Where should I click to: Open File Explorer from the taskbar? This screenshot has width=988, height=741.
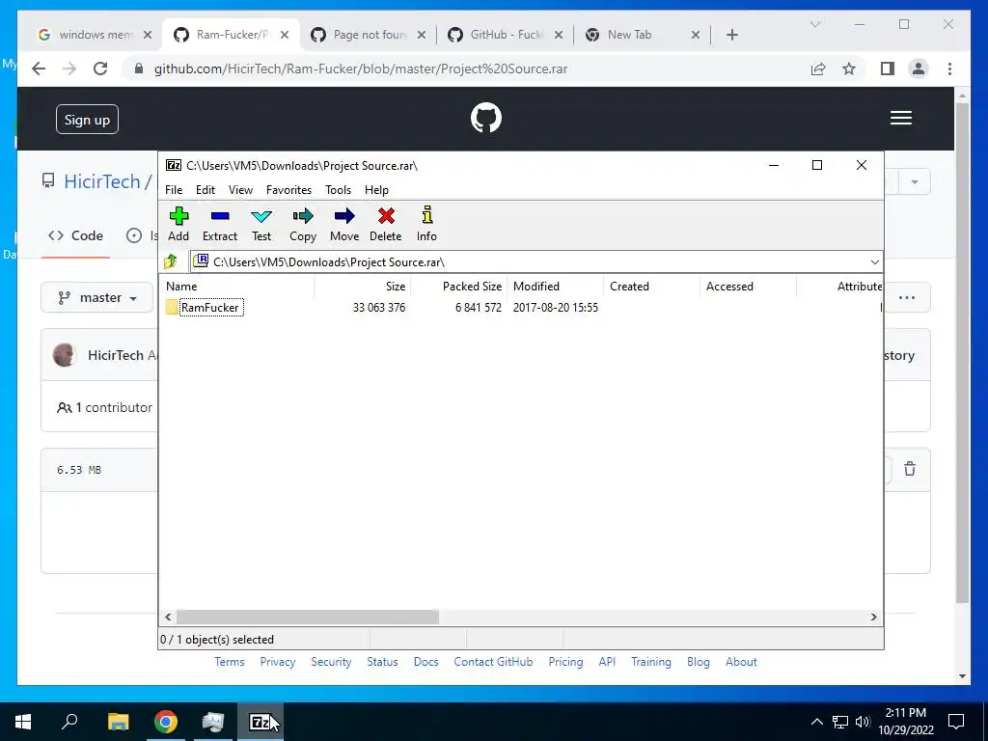click(x=118, y=722)
